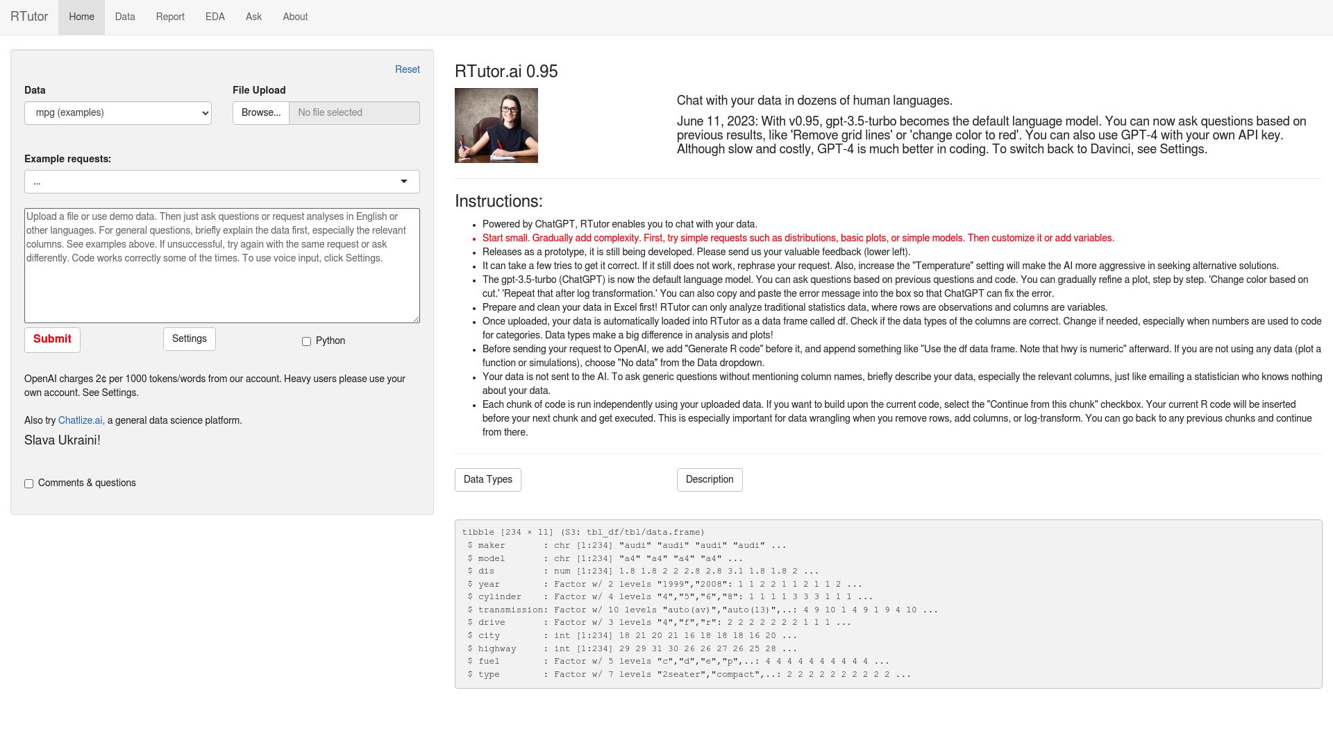The width and height of the screenshot is (1333, 749).
Task: Expand the Example requests dropdown arrow
Action: point(403,182)
